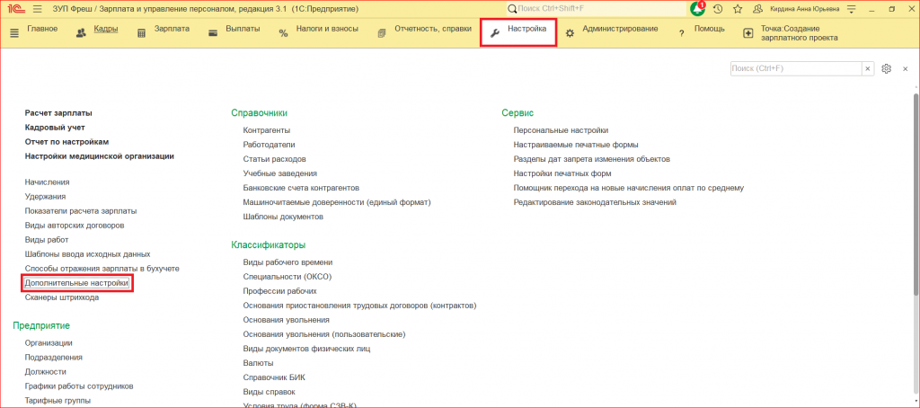Click user name Кирдина Анна Юрьевна
920x408 pixels.
coord(804,9)
